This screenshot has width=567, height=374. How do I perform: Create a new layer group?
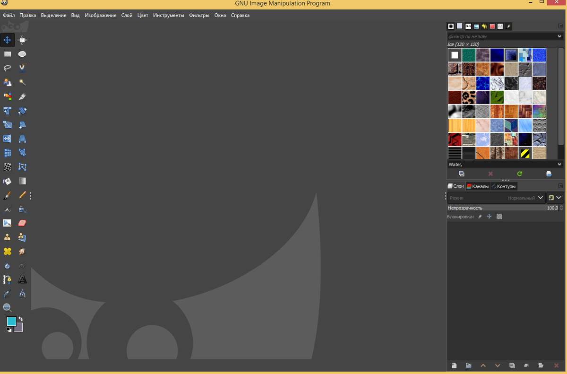(469, 365)
